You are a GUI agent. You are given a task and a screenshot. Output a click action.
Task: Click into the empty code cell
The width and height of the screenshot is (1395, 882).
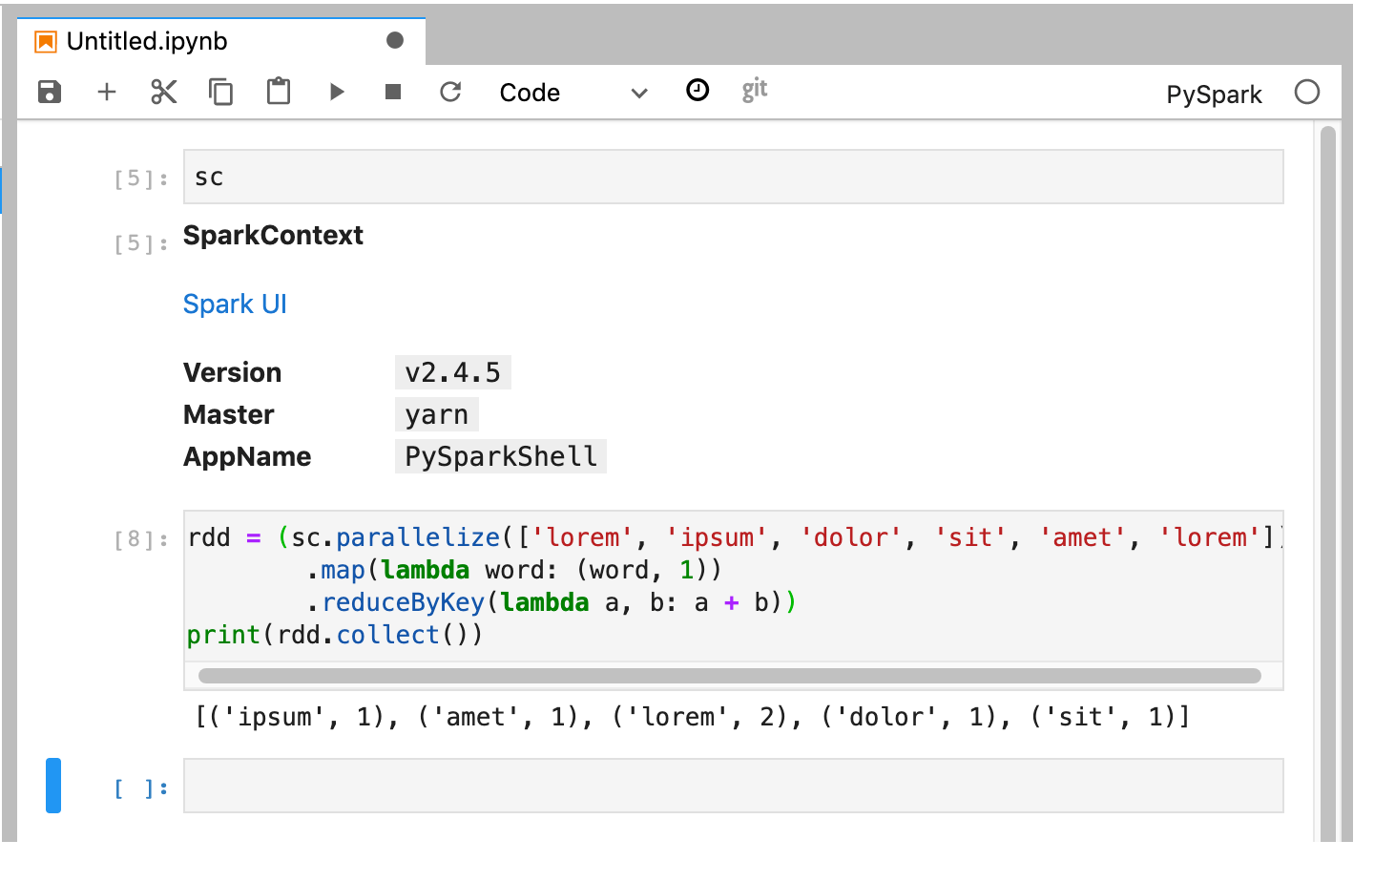tap(733, 786)
